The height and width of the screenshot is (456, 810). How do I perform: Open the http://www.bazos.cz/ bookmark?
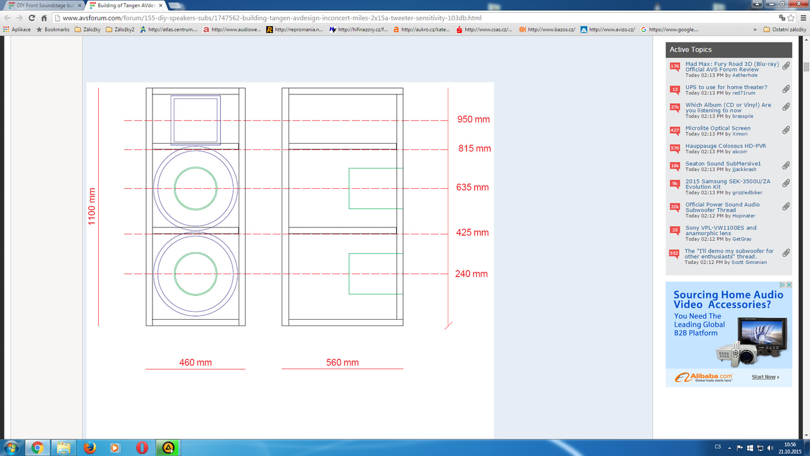(x=547, y=29)
